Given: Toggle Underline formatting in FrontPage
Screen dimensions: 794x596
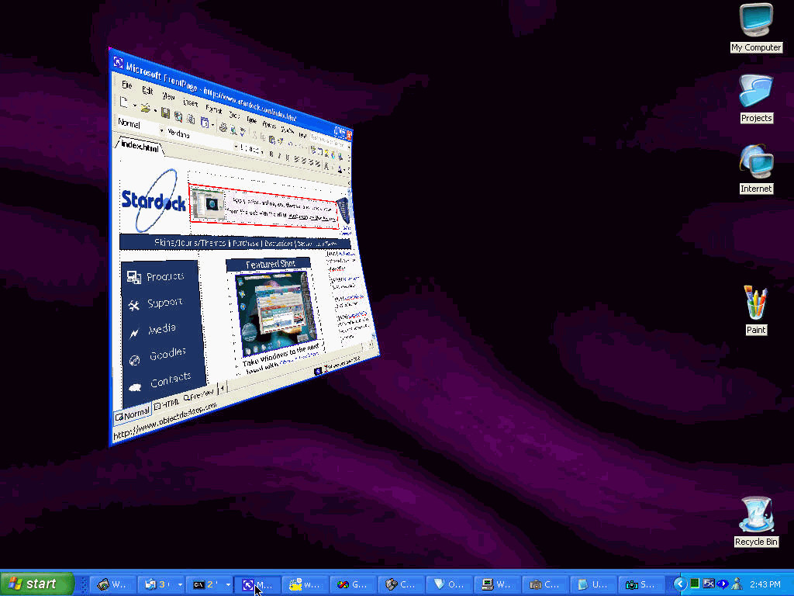Looking at the screenshot, I should pyautogui.click(x=287, y=158).
